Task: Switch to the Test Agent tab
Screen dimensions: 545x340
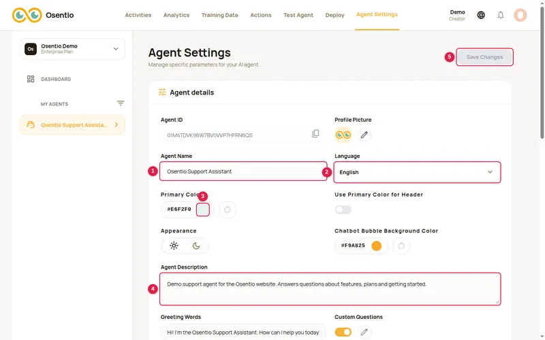Action: point(298,15)
